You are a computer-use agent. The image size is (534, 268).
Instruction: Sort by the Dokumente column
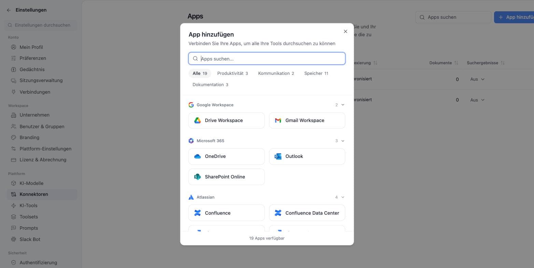pyautogui.click(x=444, y=63)
